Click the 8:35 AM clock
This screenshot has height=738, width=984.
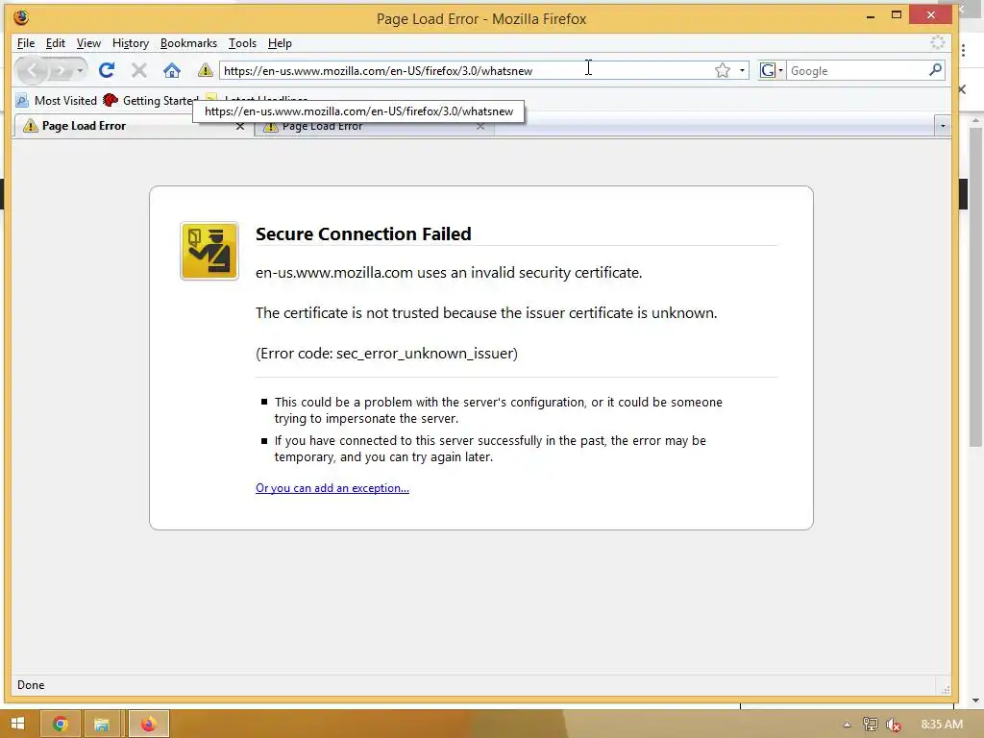[x=942, y=725]
